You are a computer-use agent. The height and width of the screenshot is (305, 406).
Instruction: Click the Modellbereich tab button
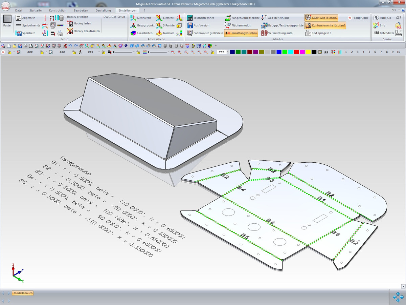(23, 293)
